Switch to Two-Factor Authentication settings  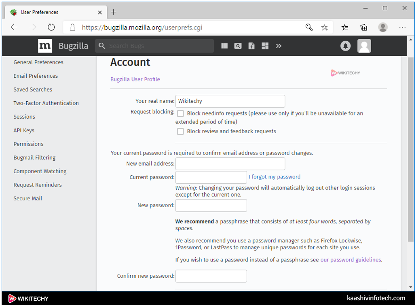[x=46, y=103]
